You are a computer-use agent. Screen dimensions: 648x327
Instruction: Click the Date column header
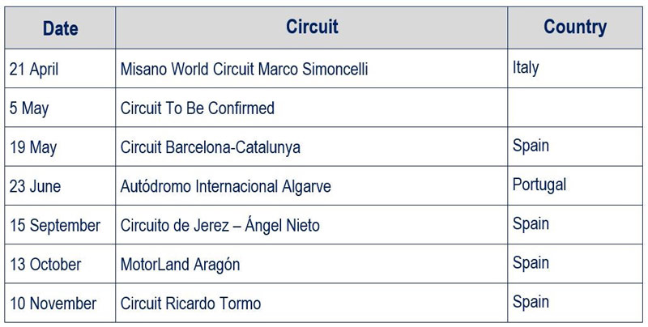click(60, 28)
